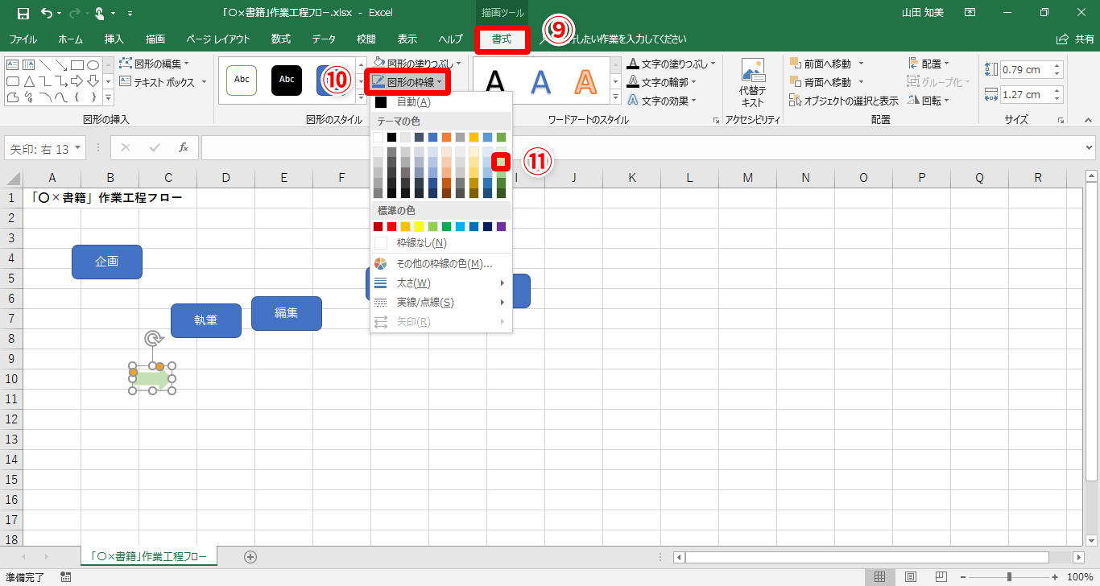
Task: Add a new sheet with the plus button
Action: 250,556
